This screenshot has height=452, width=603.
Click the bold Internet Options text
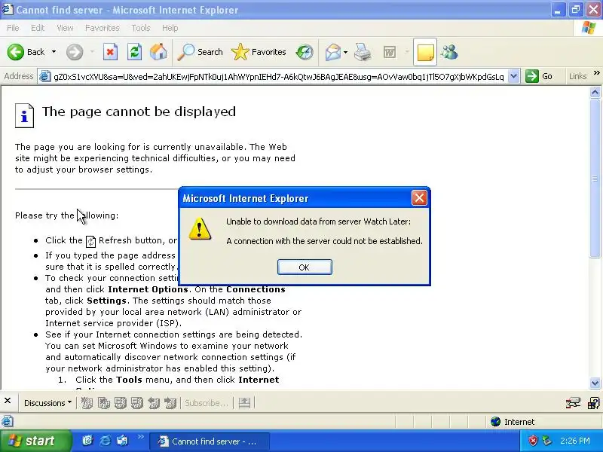148,289
